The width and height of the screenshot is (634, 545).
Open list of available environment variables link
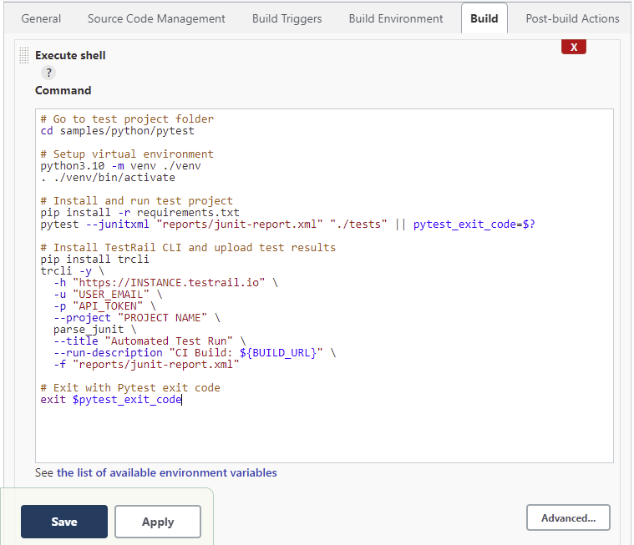click(166, 472)
